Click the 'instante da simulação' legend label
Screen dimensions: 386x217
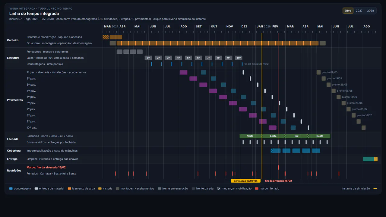[356, 189]
